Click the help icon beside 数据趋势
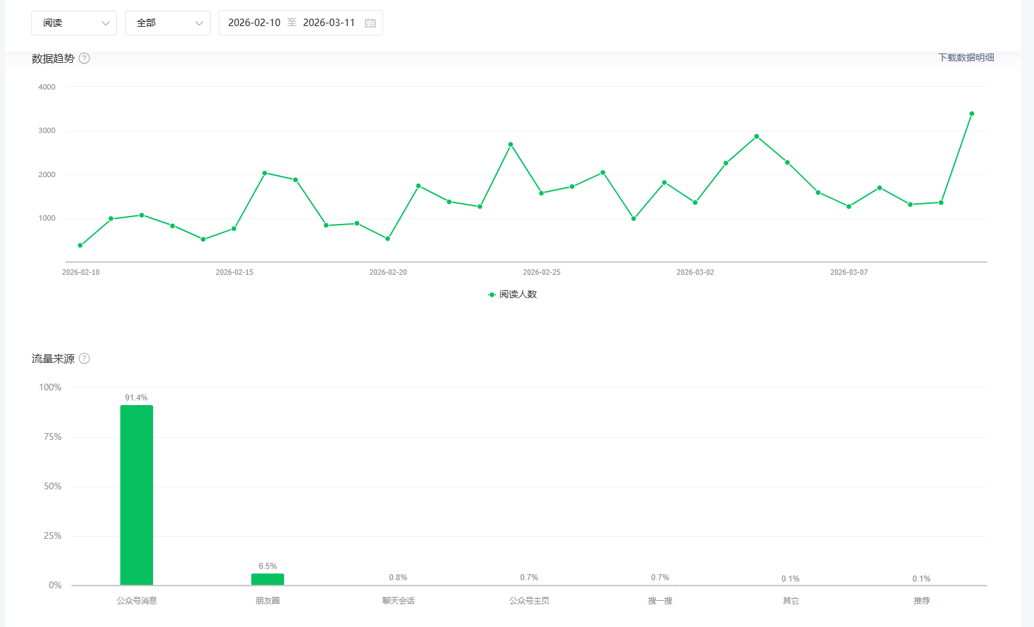This screenshot has width=1034, height=627. coord(84,58)
